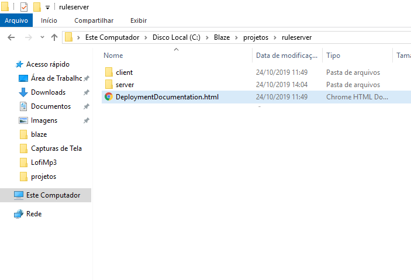Open projetos folder in sidebar
The width and height of the screenshot is (411, 280).
point(43,177)
